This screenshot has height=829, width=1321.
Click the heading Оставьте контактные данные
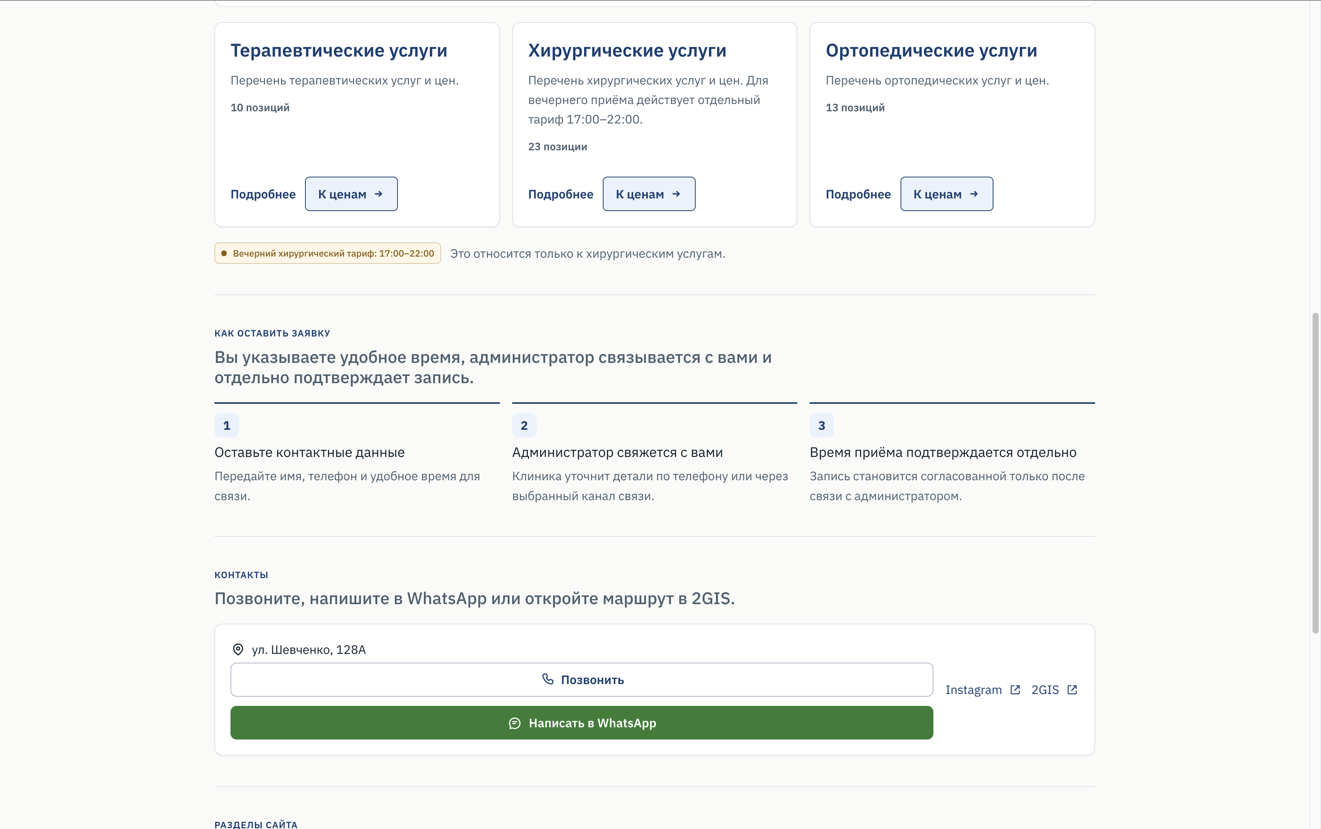coord(310,452)
